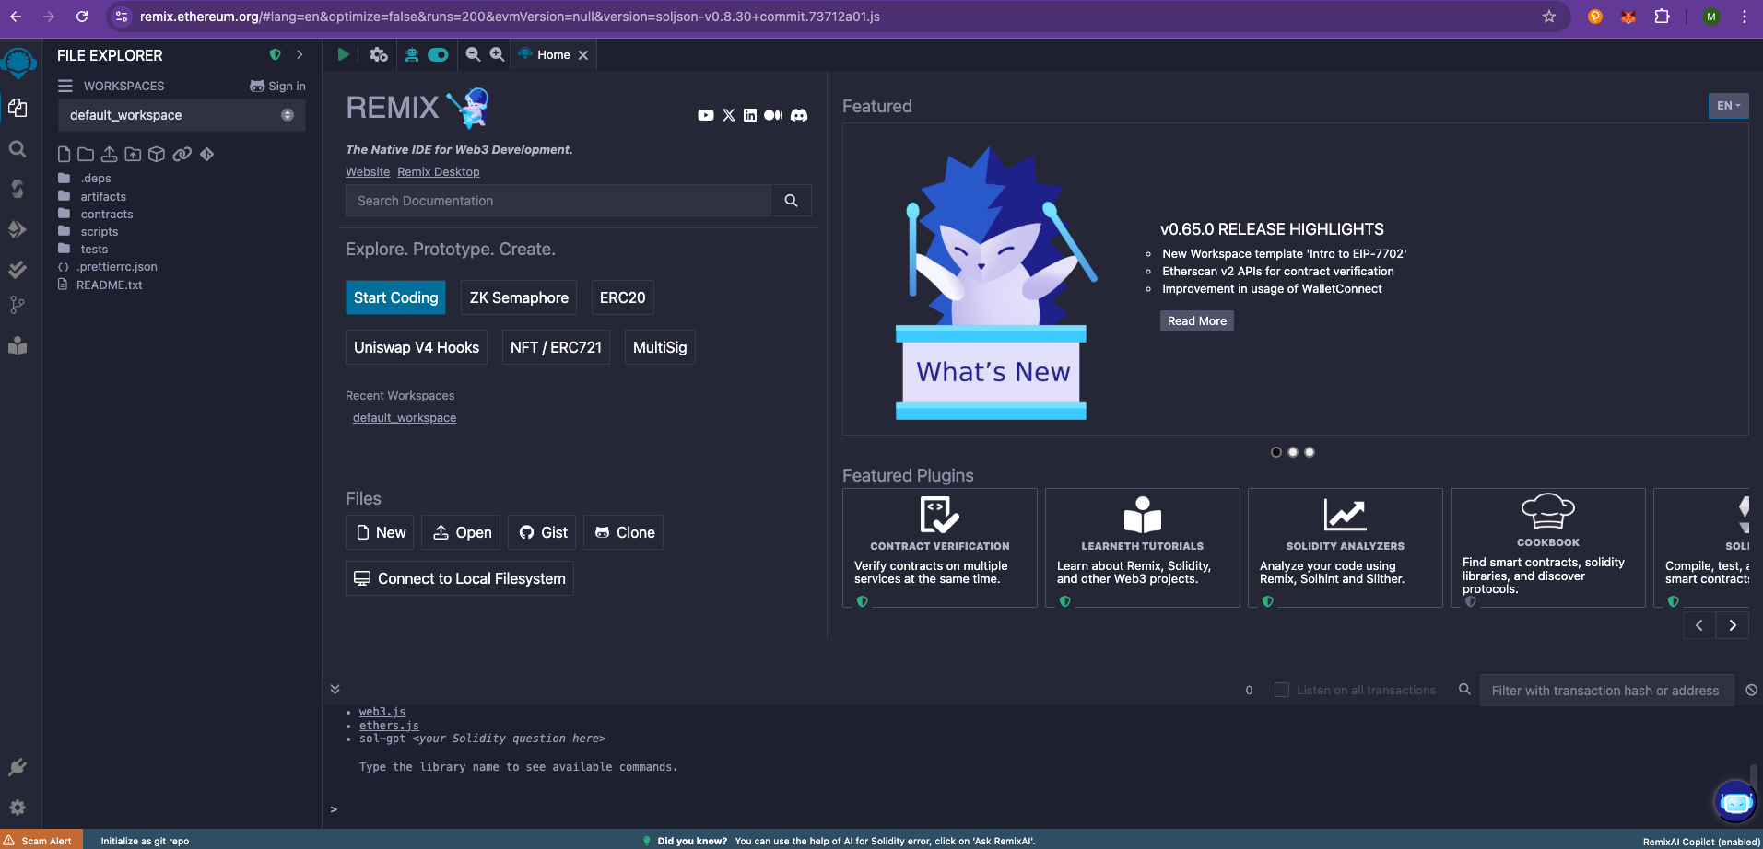Open the Solidity unit testing sidebar icon
1763x849 pixels.
[x=18, y=269]
